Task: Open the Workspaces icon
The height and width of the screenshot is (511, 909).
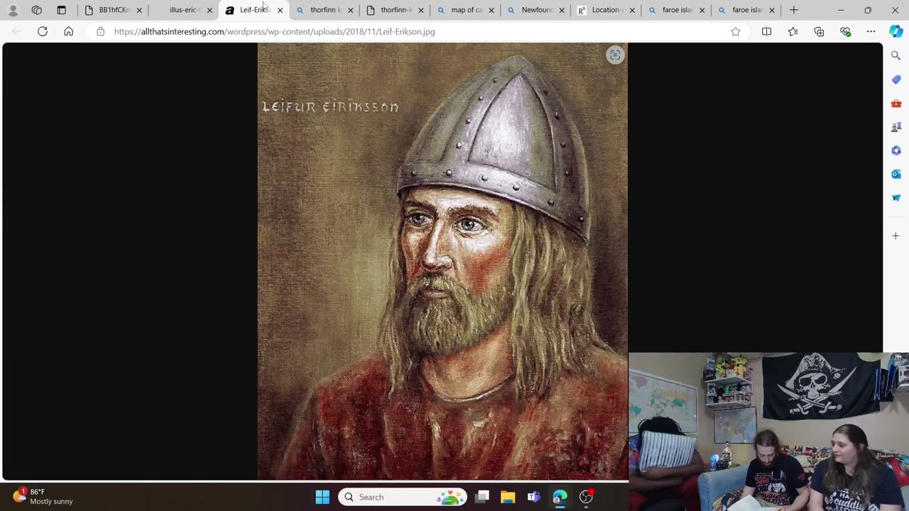Action: 37,10
